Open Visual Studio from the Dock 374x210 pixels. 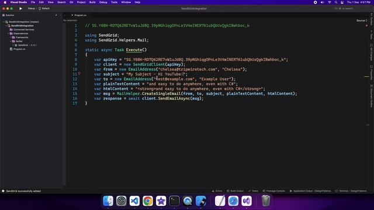pyautogui.click(x=247, y=201)
